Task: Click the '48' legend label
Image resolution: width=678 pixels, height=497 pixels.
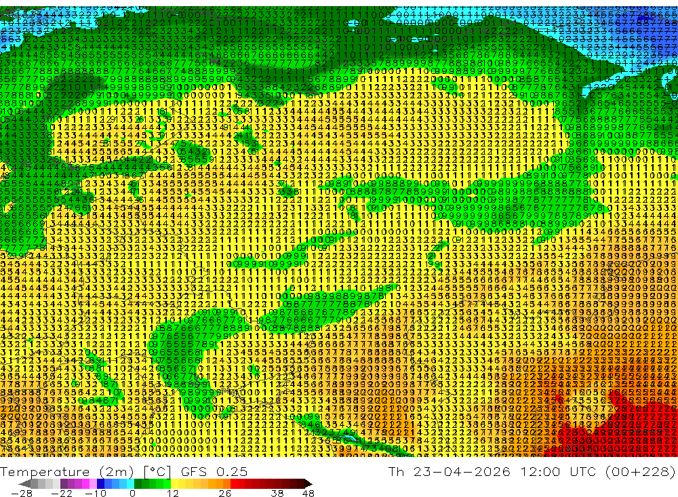Action: (308, 493)
